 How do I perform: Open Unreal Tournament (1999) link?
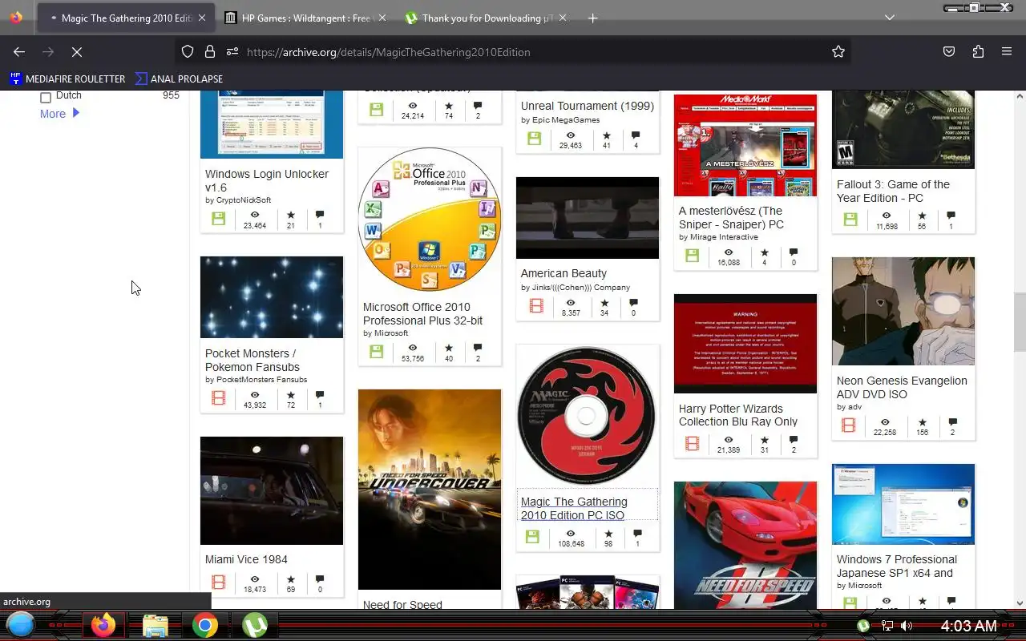click(x=588, y=106)
